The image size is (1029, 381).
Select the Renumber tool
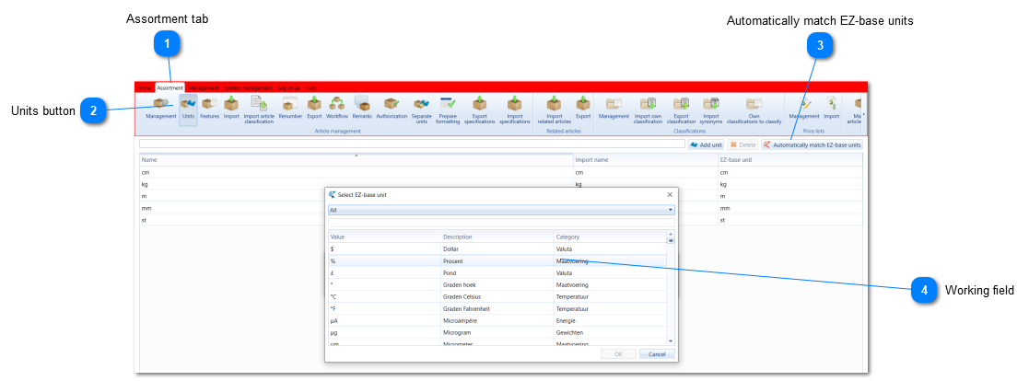pyautogui.click(x=290, y=109)
